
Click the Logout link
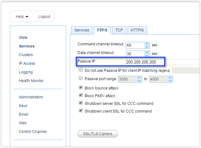point(44,17)
